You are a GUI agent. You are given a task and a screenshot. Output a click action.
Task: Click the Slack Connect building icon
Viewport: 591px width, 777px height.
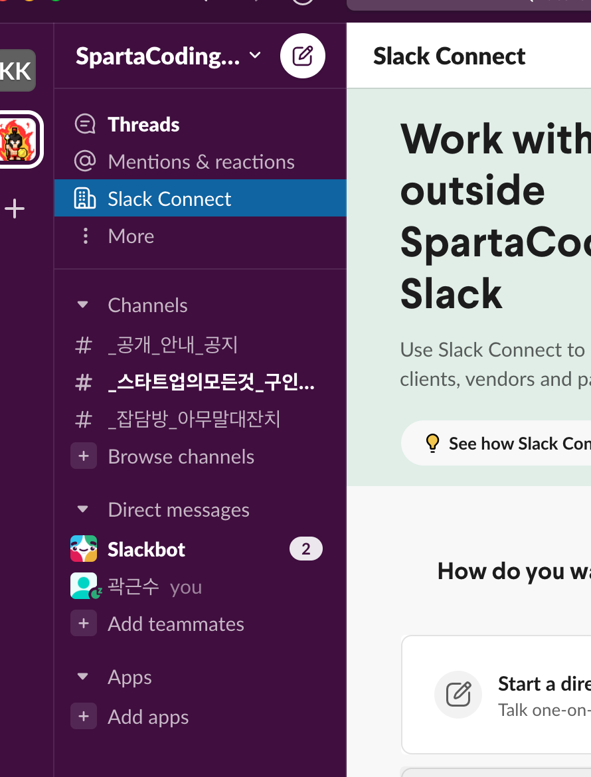[x=85, y=198]
